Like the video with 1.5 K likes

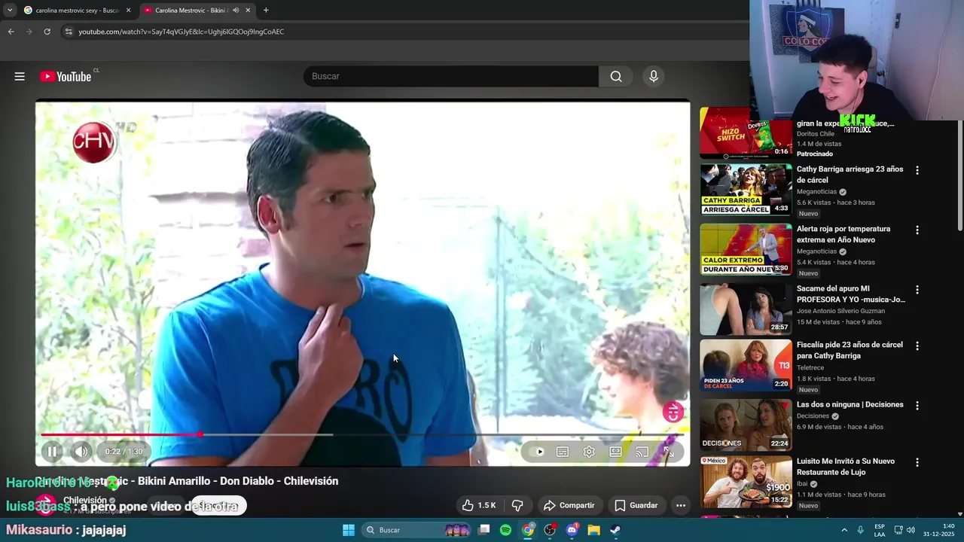pyautogui.click(x=479, y=505)
